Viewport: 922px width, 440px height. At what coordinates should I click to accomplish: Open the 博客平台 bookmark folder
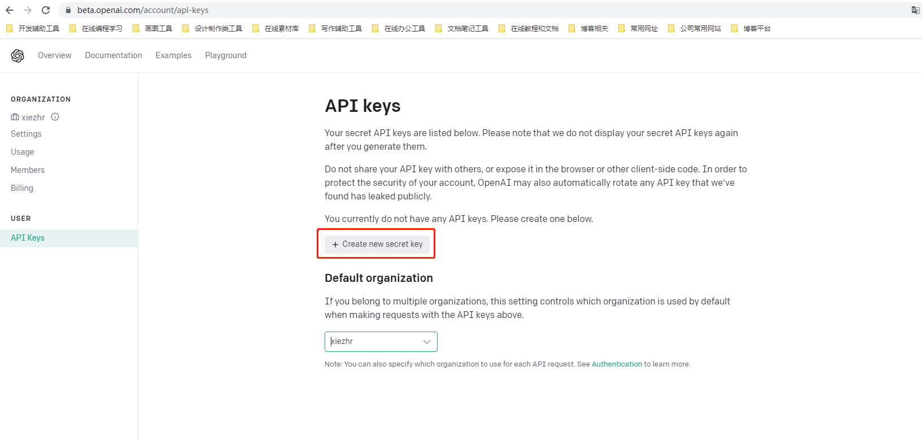[x=751, y=28]
